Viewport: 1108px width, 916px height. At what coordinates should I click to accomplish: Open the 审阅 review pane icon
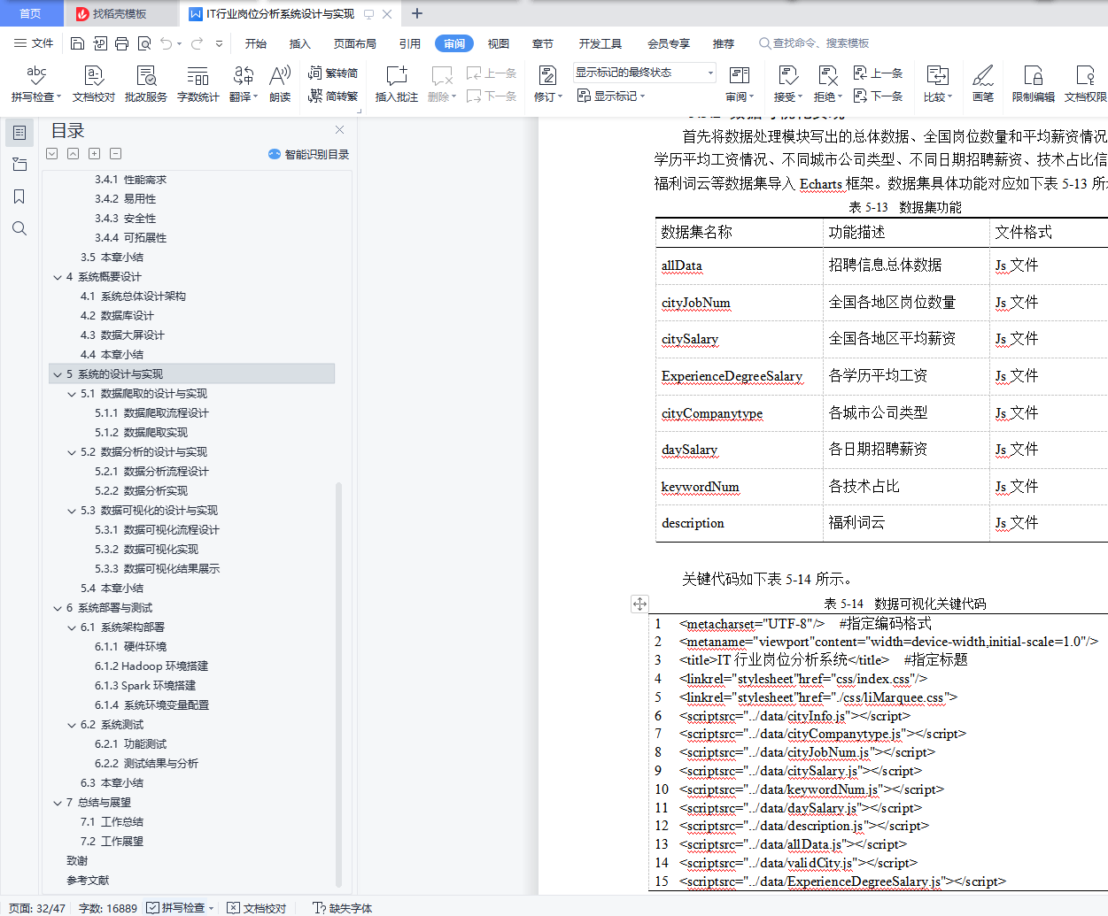(739, 75)
